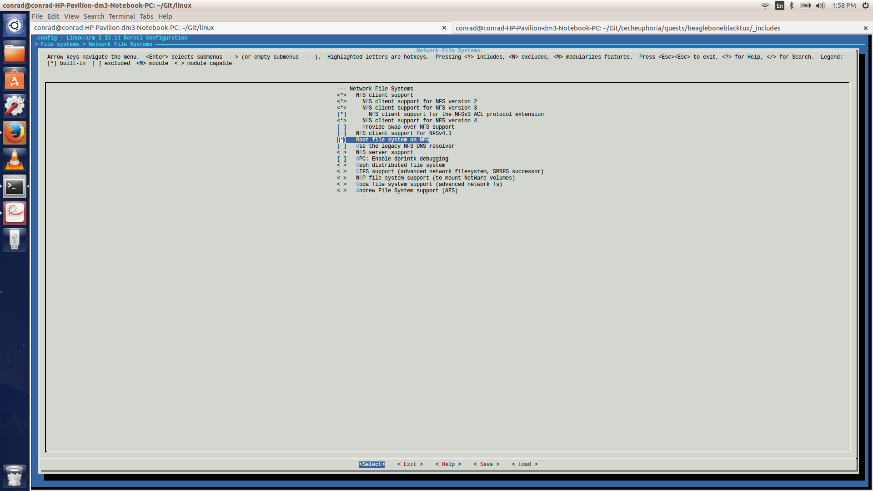Switch to the techeuphoria terminal tab
The image size is (873, 491).
pos(617,28)
